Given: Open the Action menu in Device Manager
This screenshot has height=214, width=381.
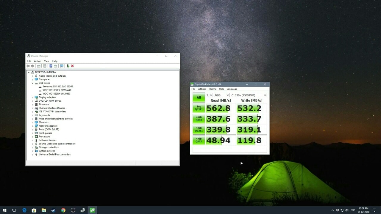Looking at the screenshot, I should pos(38,61).
